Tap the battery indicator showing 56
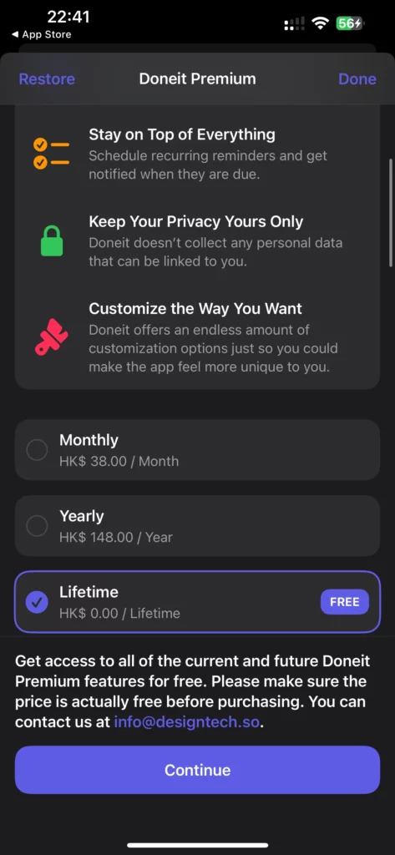The width and height of the screenshot is (395, 855). tap(350, 23)
